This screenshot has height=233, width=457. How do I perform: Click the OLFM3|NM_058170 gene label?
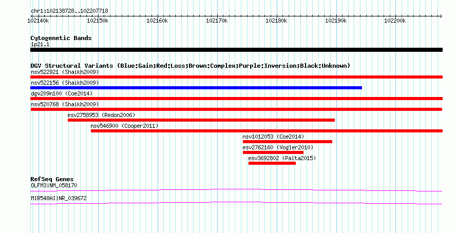click(54, 185)
